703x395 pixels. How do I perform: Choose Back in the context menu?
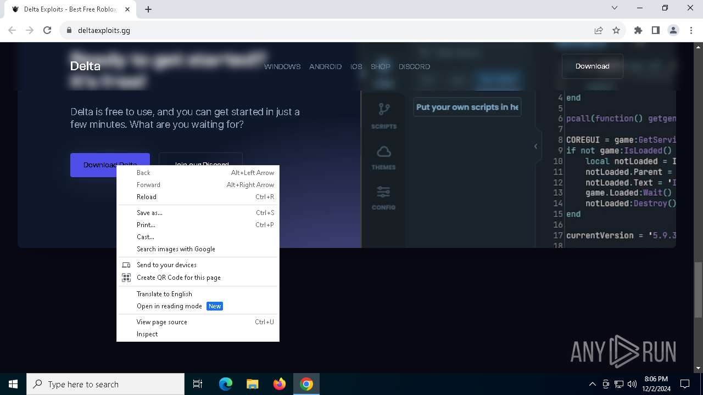point(198,173)
